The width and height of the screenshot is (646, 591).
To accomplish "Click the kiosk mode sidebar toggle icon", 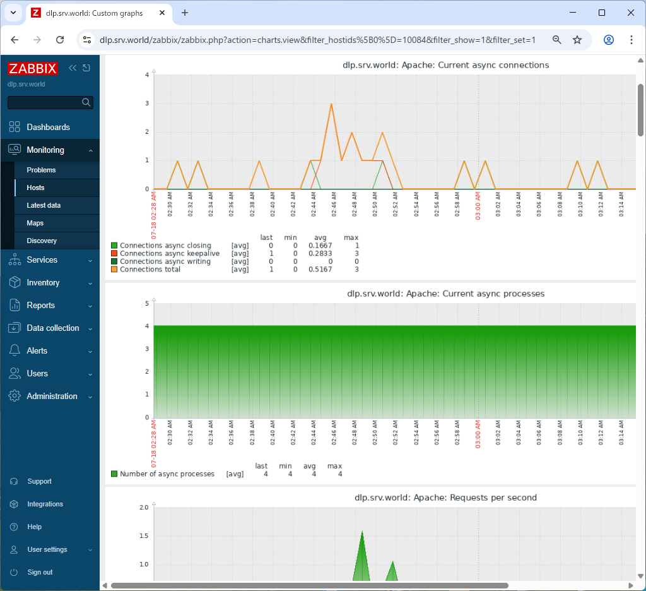I will point(86,68).
